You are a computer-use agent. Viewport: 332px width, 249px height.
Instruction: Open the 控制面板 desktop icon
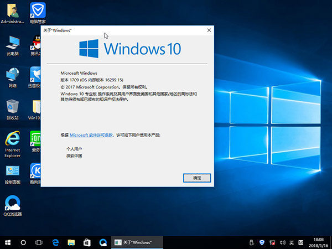tap(13, 175)
